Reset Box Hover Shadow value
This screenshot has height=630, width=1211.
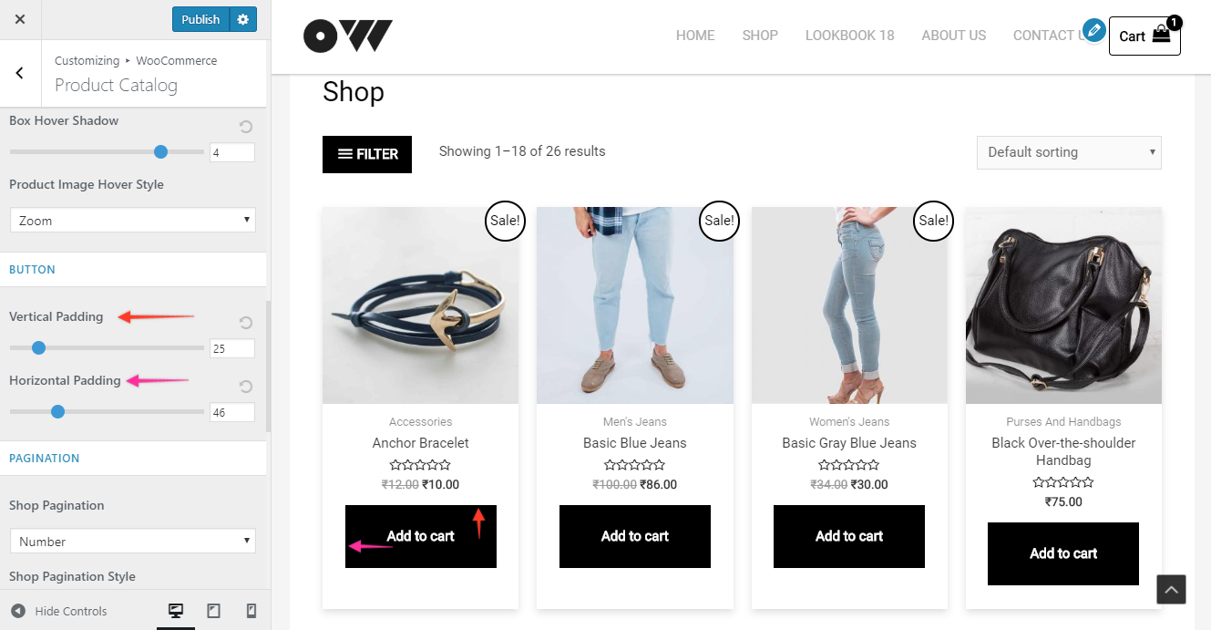[245, 127]
